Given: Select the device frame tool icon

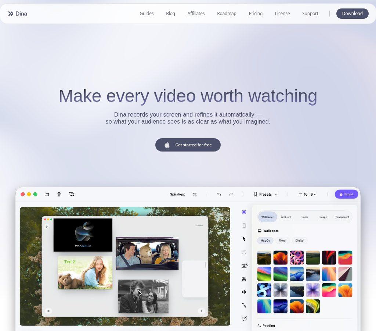Looking at the screenshot, I should pos(244,225).
